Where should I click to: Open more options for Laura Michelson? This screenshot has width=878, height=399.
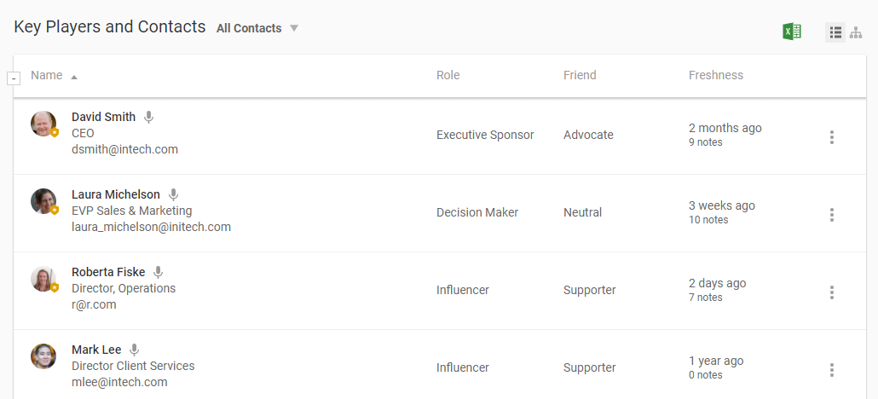(832, 215)
